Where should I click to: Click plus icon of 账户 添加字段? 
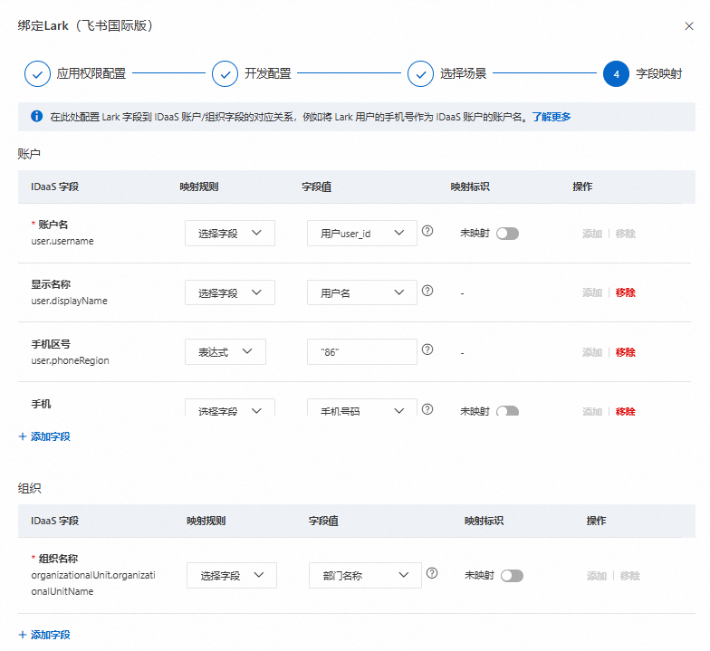[x=23, y=436]
